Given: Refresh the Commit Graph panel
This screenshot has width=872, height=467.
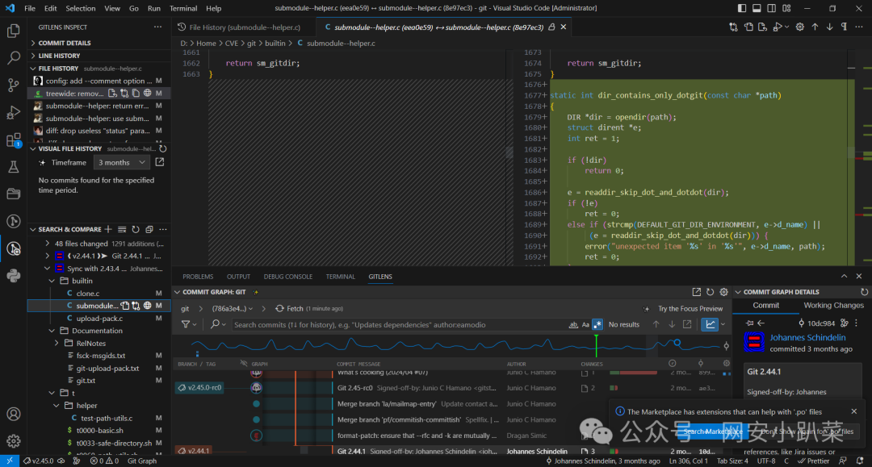Looking at the screenshot, I should [710, 292].
